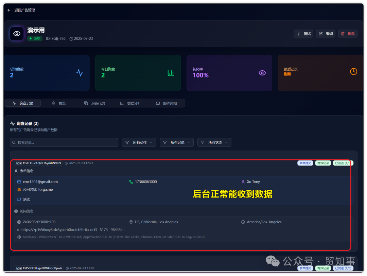Open the 询盘记录 tab with pulse icon
The height and width of the screenshot is (276, 367).
(x=22, y=103)
